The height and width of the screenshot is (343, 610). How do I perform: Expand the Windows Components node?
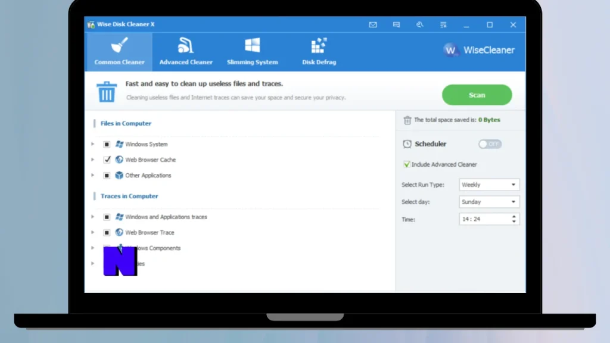[92, 248]
